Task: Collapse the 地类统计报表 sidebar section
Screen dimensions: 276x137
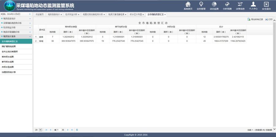Action: tap(16, 36)
